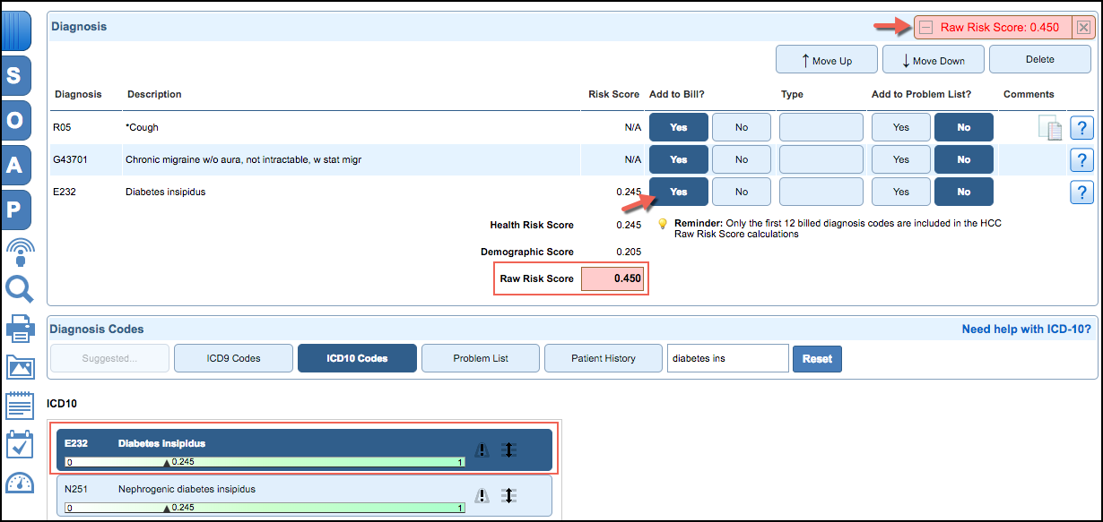
Task: Switch to the Patient History tab
Action: pyautogui.click(x=603, y=358)
